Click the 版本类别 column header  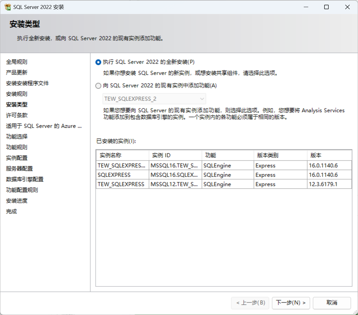pos(280,155)
